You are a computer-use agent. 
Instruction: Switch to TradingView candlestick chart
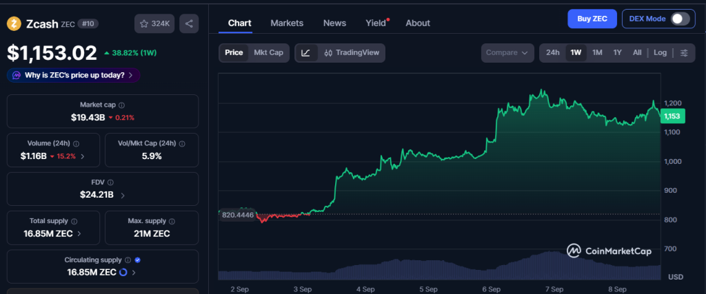click(x=352, y=53)
